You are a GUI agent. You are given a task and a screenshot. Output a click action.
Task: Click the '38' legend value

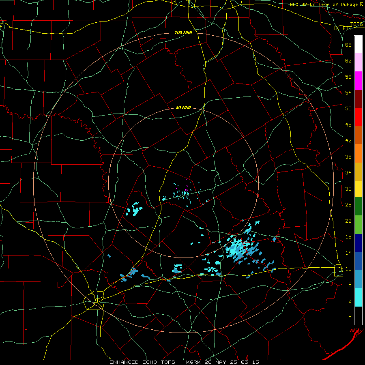(348, 157)
